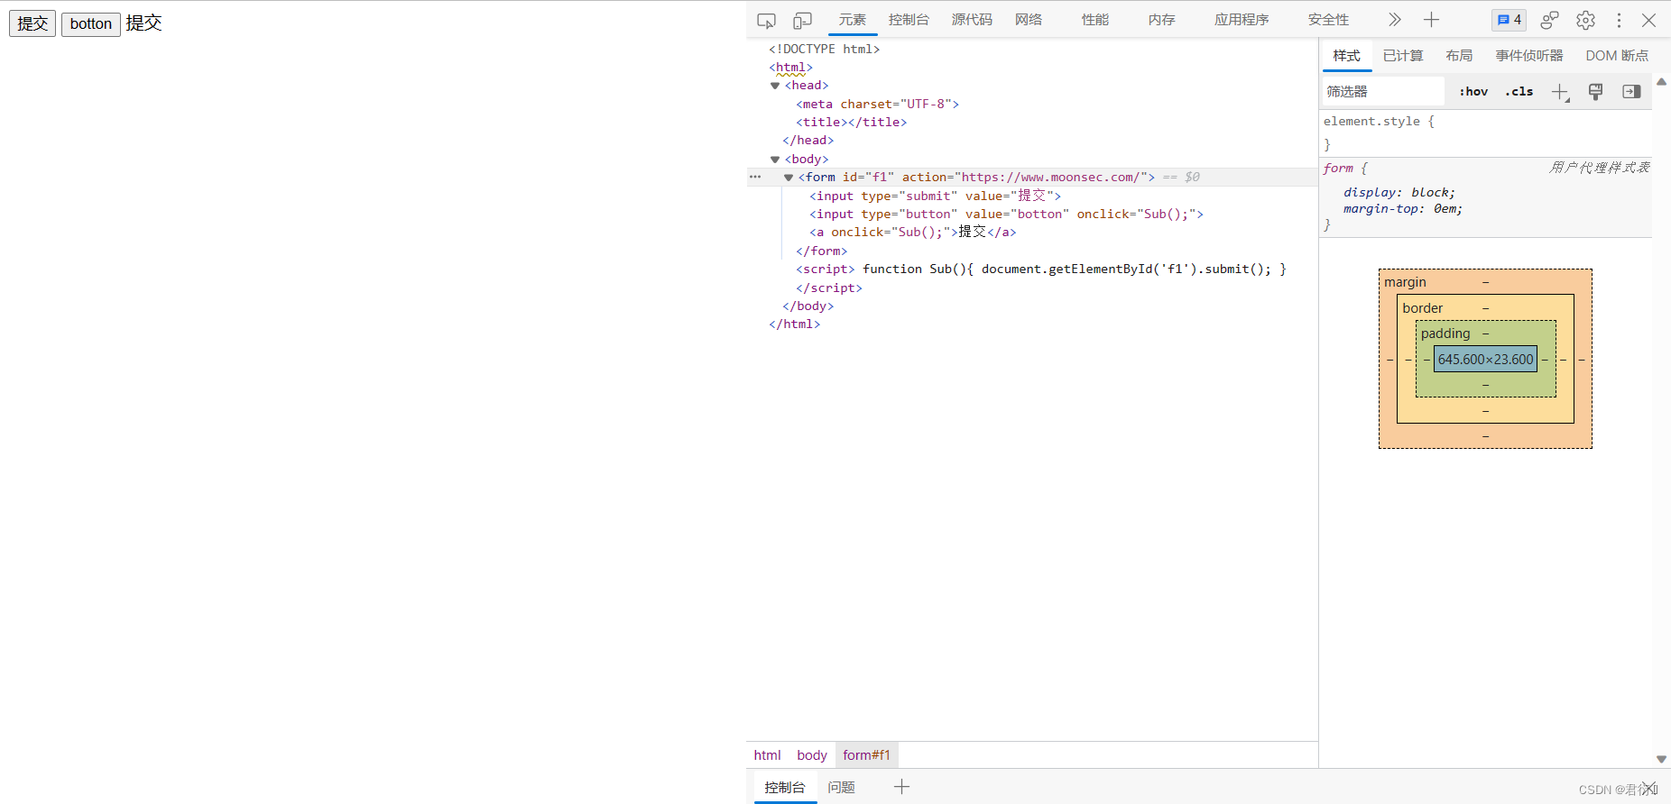Viewport: 1671px width, 804px height.
Task: Click the padding label in box model
Action: (1445, 333)
